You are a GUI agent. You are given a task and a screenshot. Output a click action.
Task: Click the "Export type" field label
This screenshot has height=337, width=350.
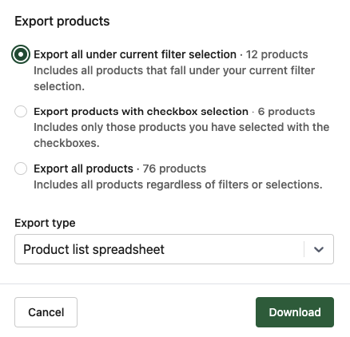point(45,223)
